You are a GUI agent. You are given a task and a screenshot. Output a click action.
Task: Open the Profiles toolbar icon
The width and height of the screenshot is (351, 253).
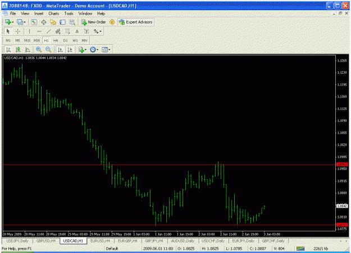(x=20, y=22)
